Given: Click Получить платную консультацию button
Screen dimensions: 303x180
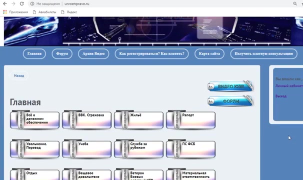Looking at the screenshot, I should click(x=264, y=53).
